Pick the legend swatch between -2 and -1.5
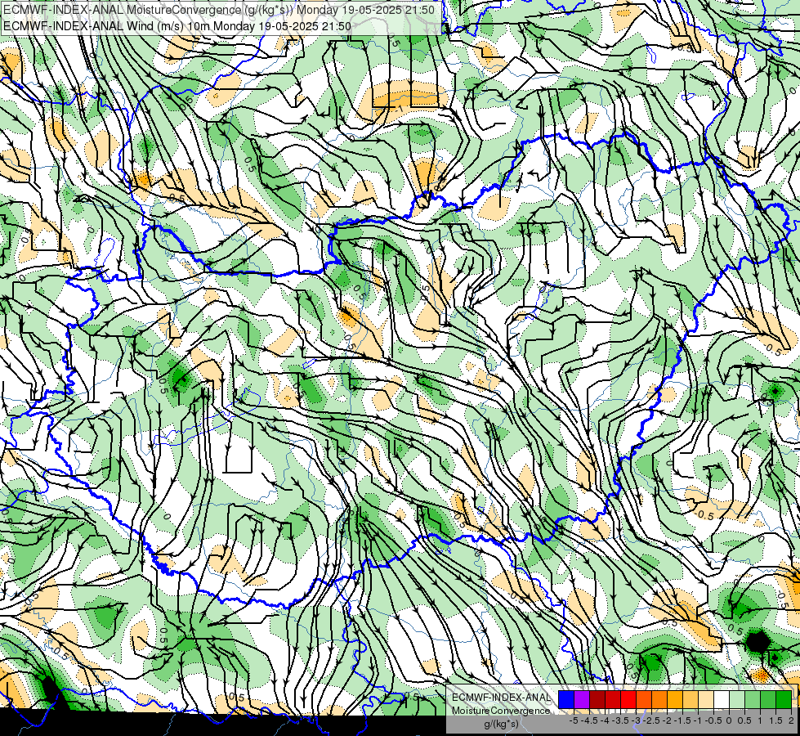Screen dimensions: 800x736 pyautogui.click(x=675, y=700)
